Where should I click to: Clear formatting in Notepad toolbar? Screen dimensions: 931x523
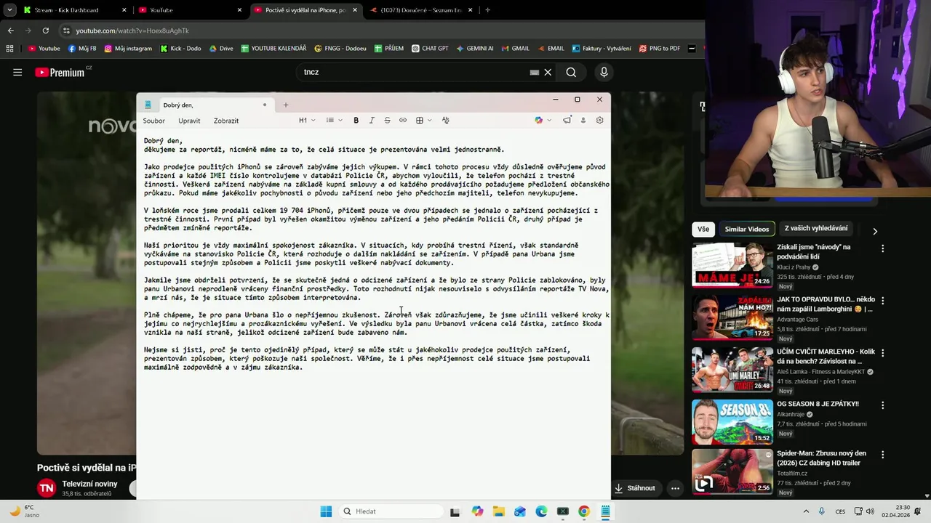point(445,121)
